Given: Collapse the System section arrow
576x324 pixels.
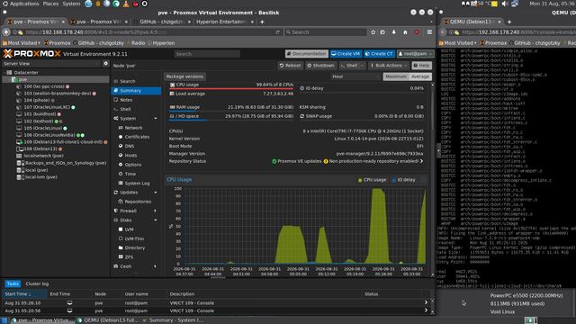Looking at the screenshot, I should (x=156, y=118).
